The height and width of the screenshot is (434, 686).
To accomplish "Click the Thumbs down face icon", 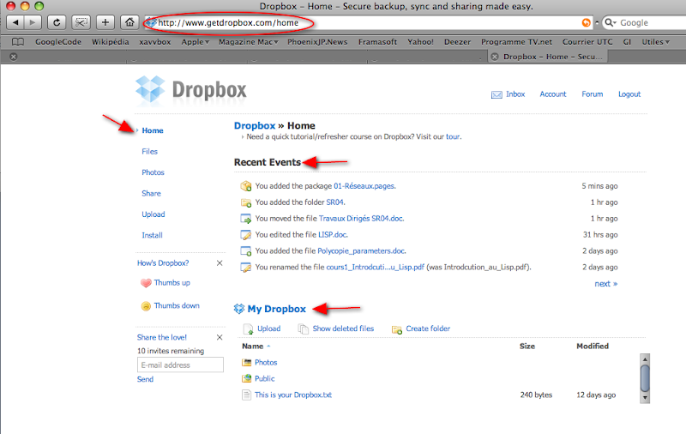I will click(x=146, y=306).
